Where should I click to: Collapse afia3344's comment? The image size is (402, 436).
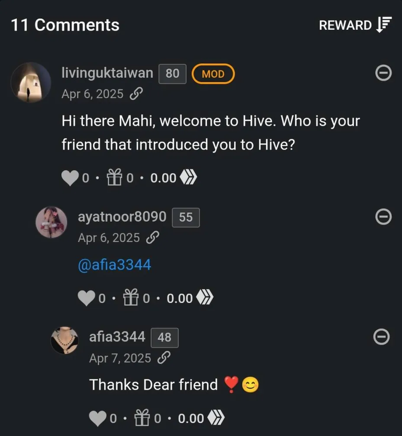point(382,337)
